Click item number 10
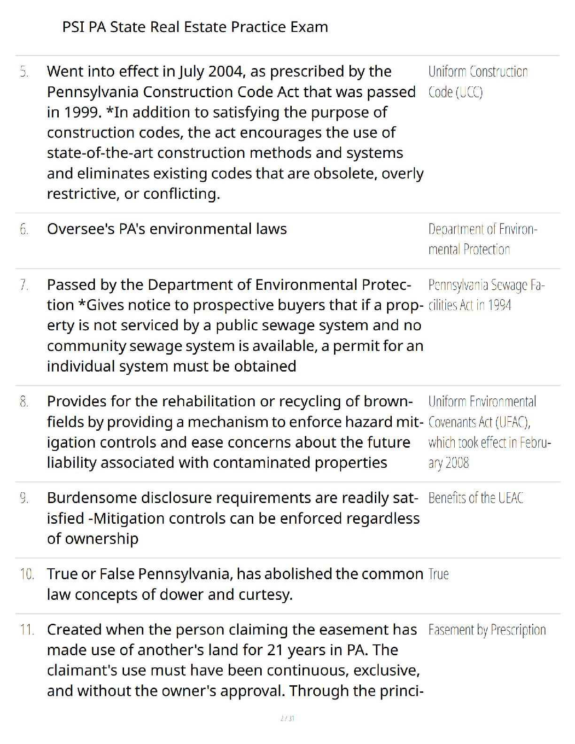This screenshot has height=744, width=575. pyautogui.click(x=27, y=574)
